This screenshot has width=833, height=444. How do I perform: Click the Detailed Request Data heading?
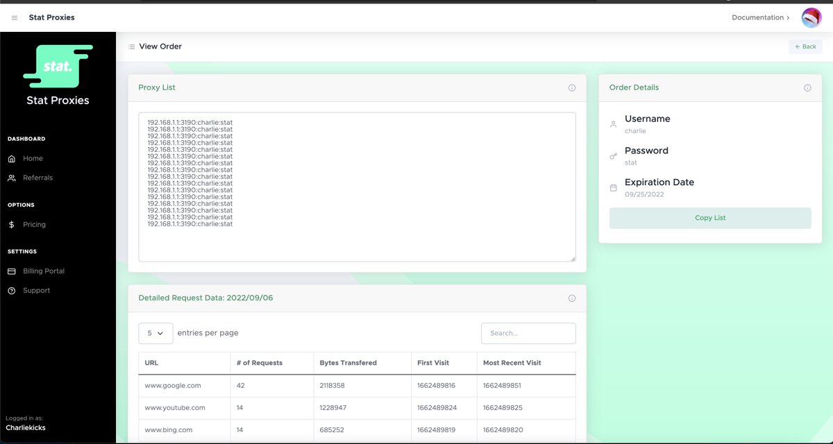(x=205, y=298)
